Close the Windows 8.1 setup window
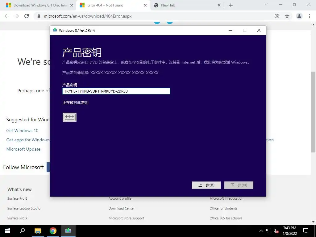Screen dimensions: 316x237 tap(259, 30)
